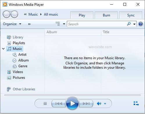Click the Forward navigation arrow button

click(14, 14)
